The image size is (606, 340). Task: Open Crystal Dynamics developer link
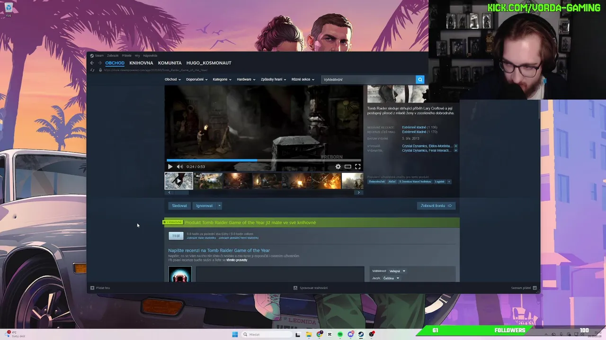tap(414, 146)
